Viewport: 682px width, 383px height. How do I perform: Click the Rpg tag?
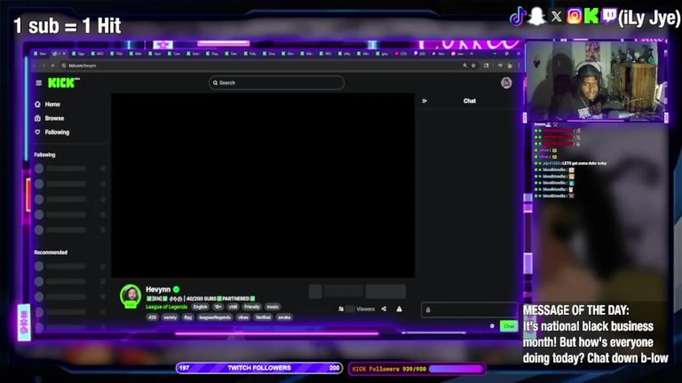188,317
